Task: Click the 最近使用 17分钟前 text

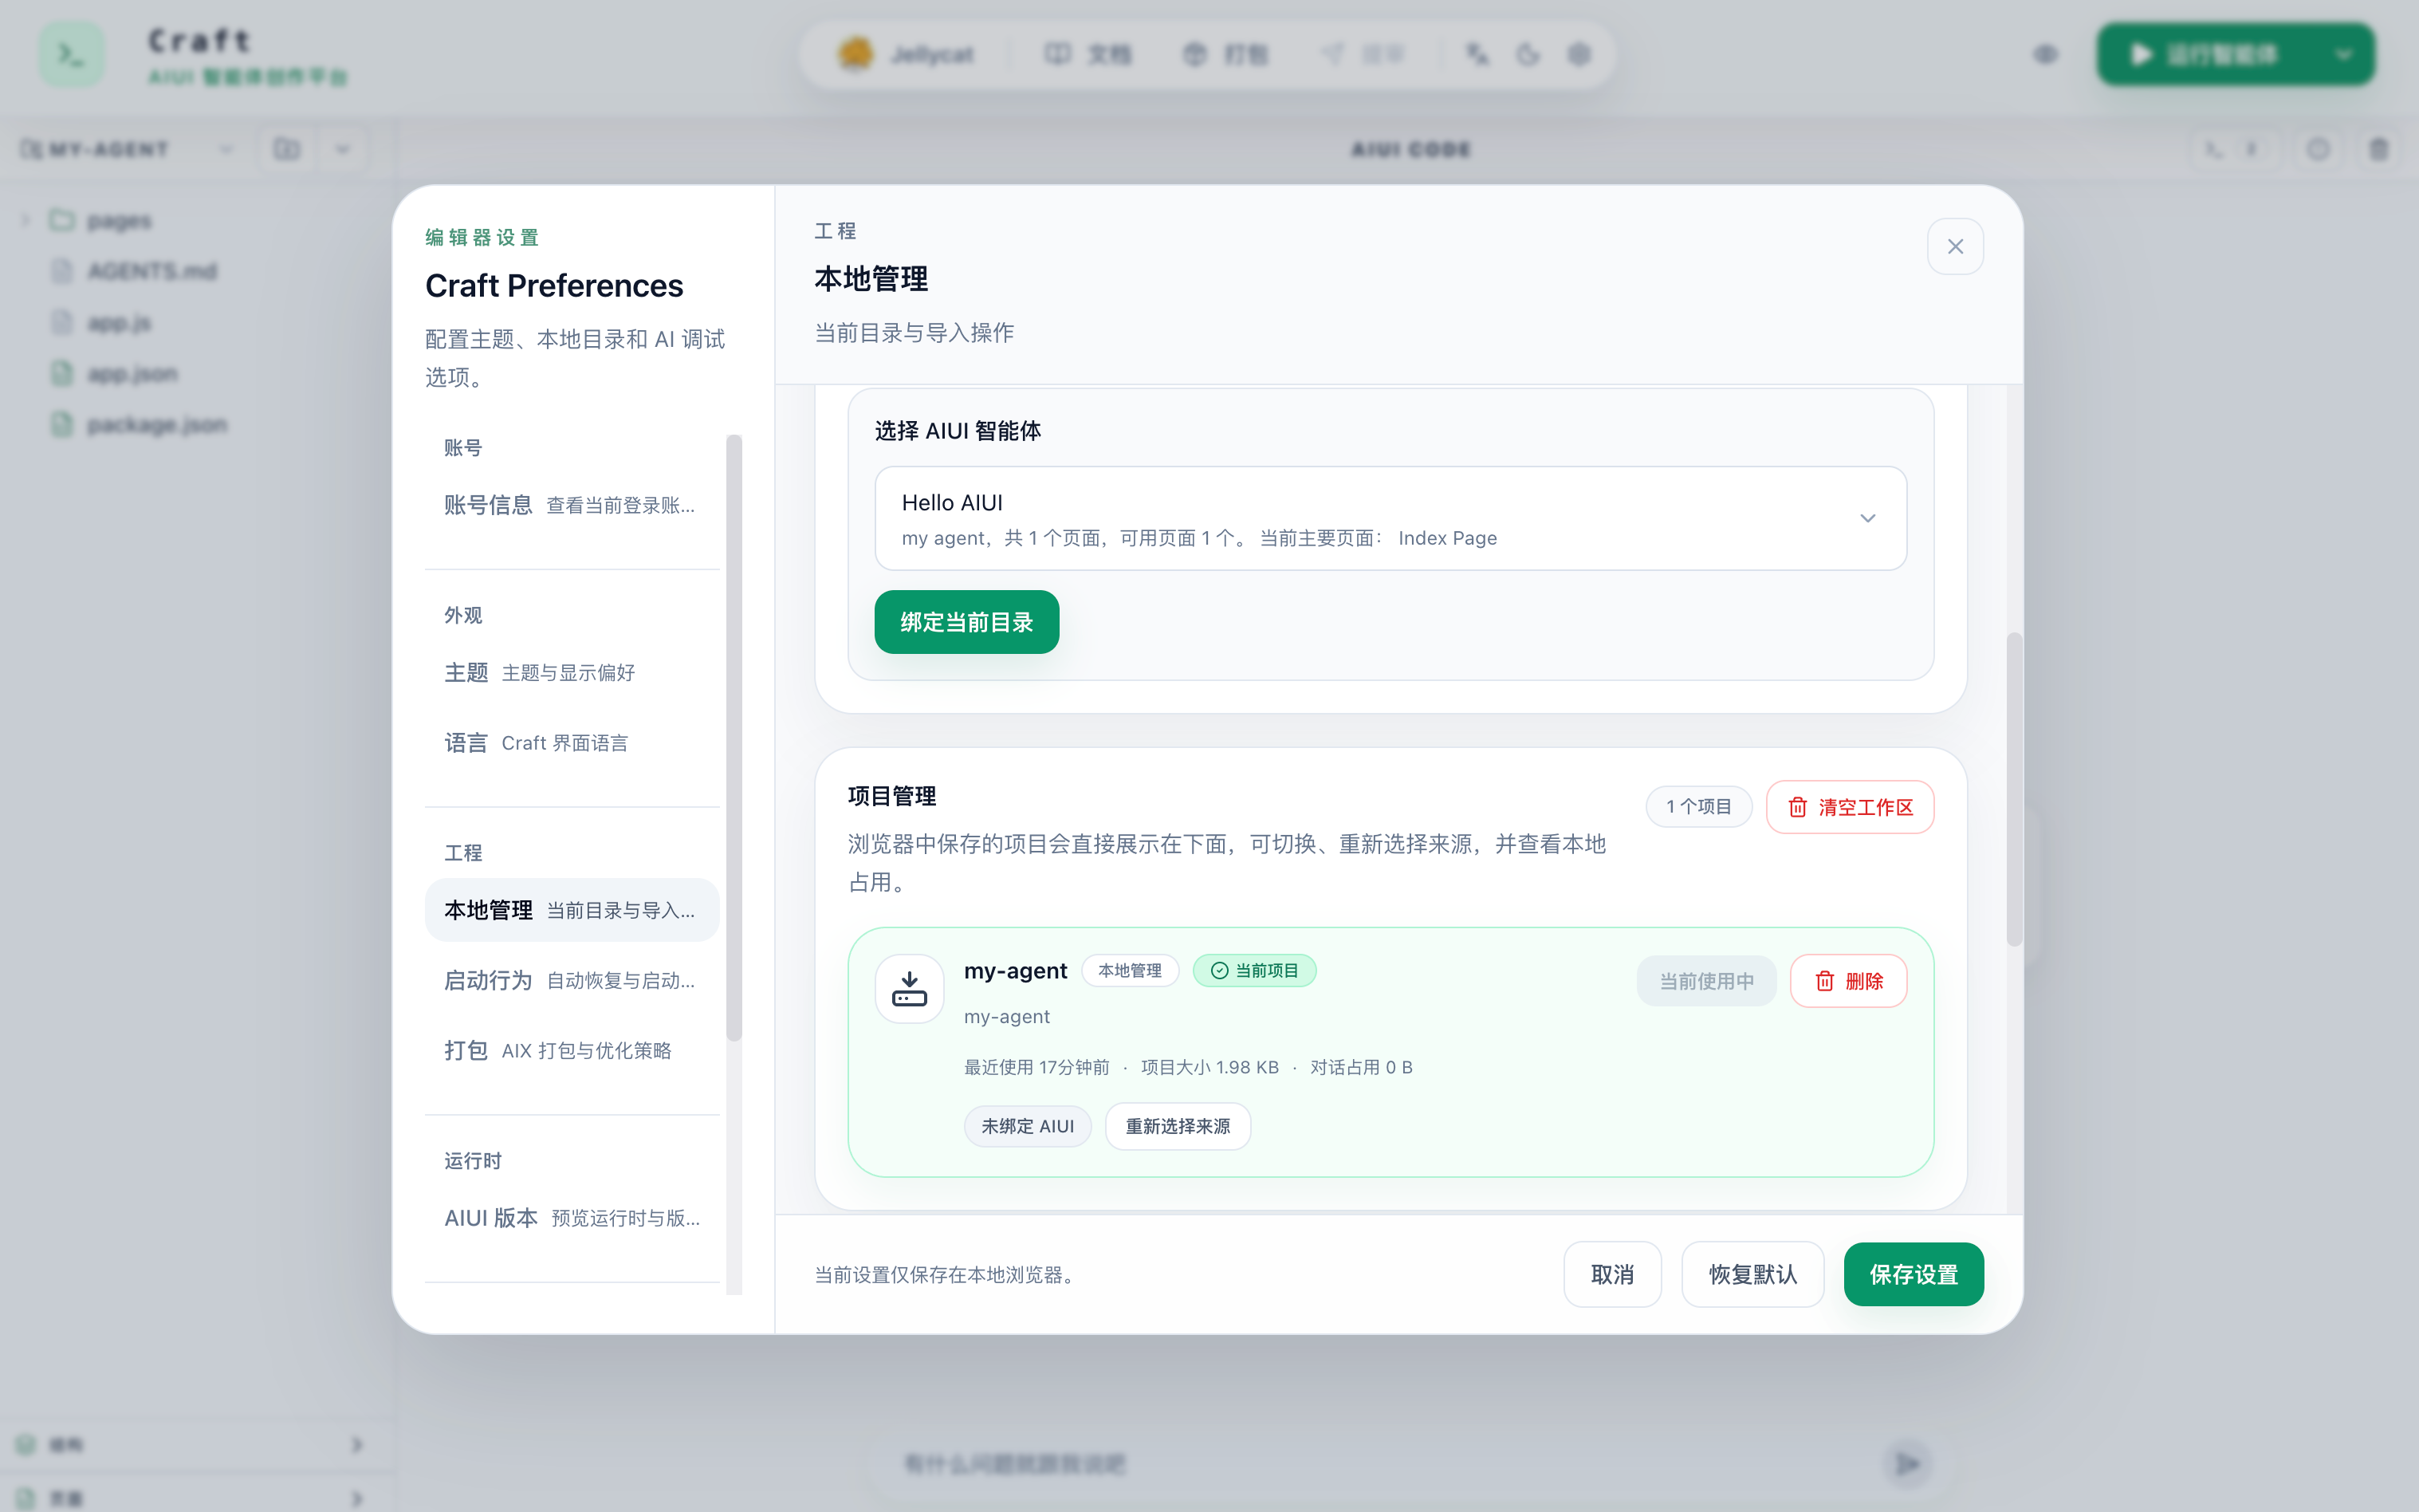Action: point(1036,1067)
